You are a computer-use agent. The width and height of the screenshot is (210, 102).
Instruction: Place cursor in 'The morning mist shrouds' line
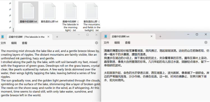click(50, 51)
